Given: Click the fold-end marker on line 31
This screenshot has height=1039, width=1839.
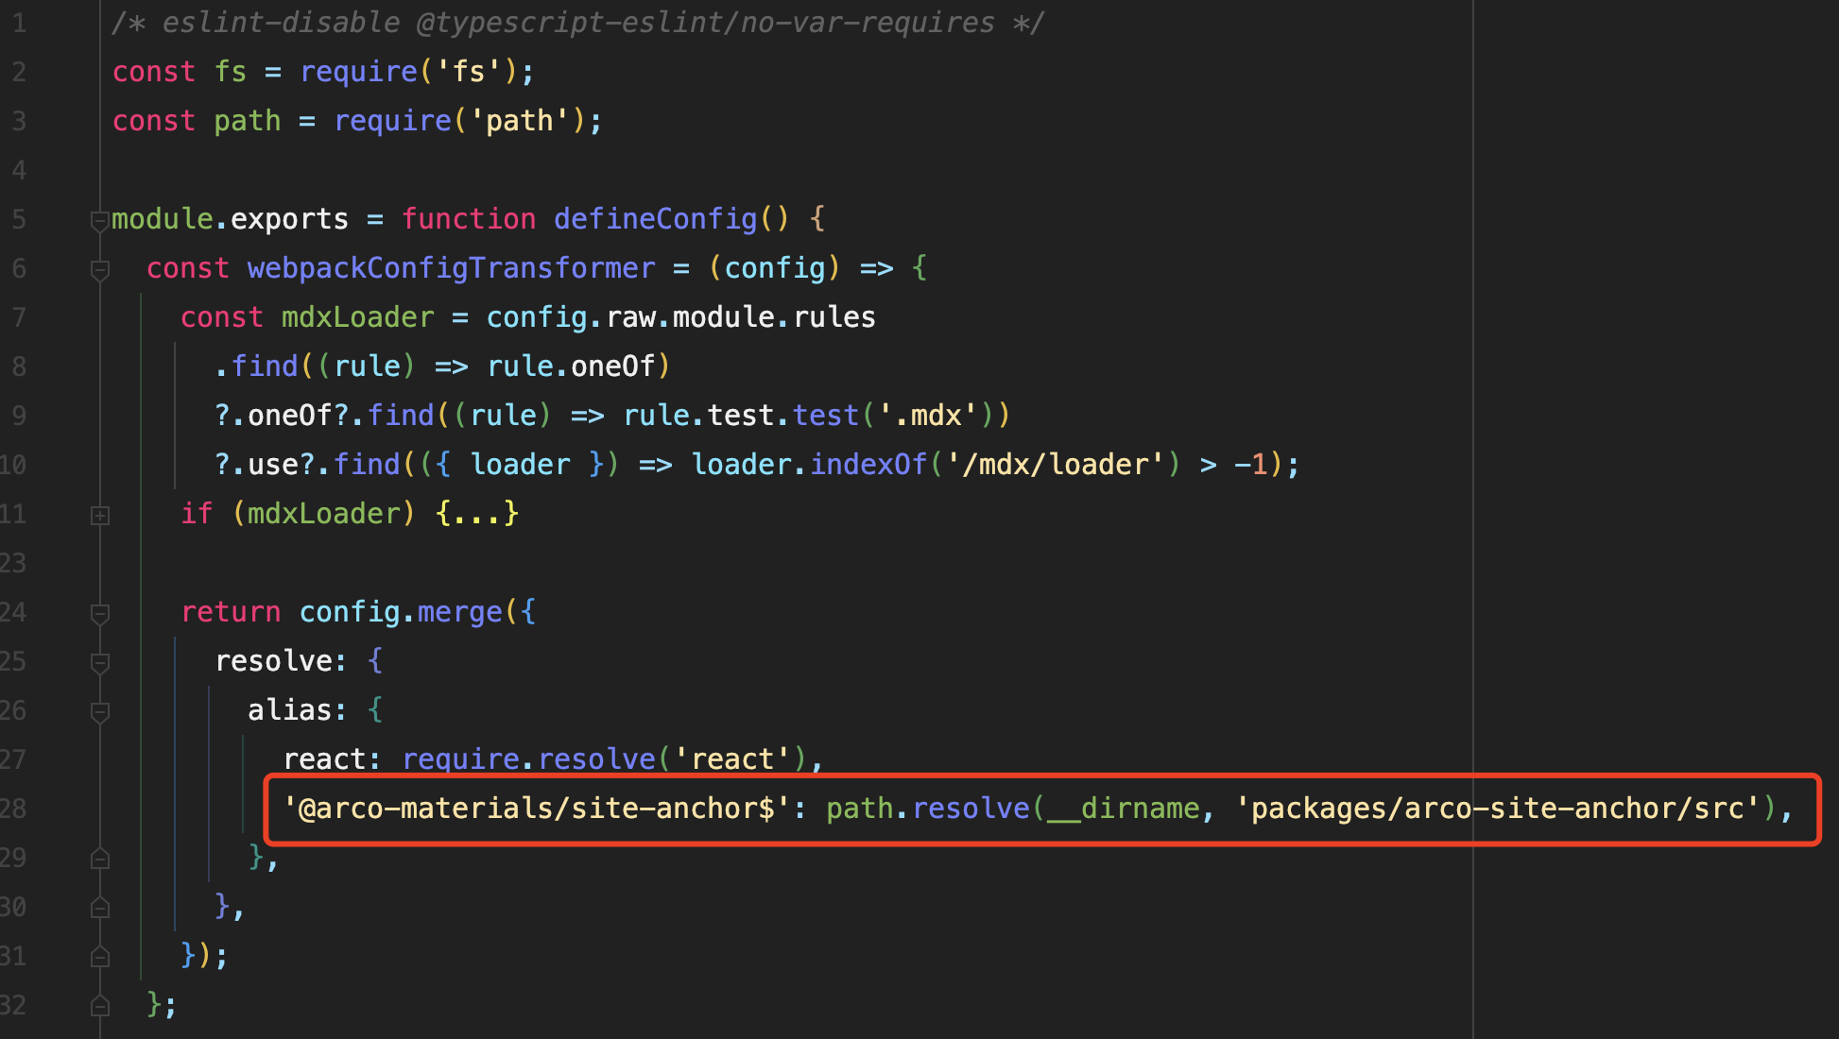Looking at the screenshot, I should tap(99, 958).
